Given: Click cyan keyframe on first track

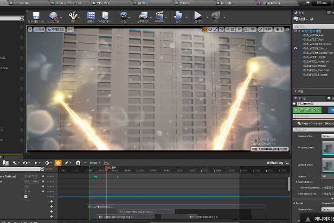Looking at the screenshot, I should coord(96,177).
